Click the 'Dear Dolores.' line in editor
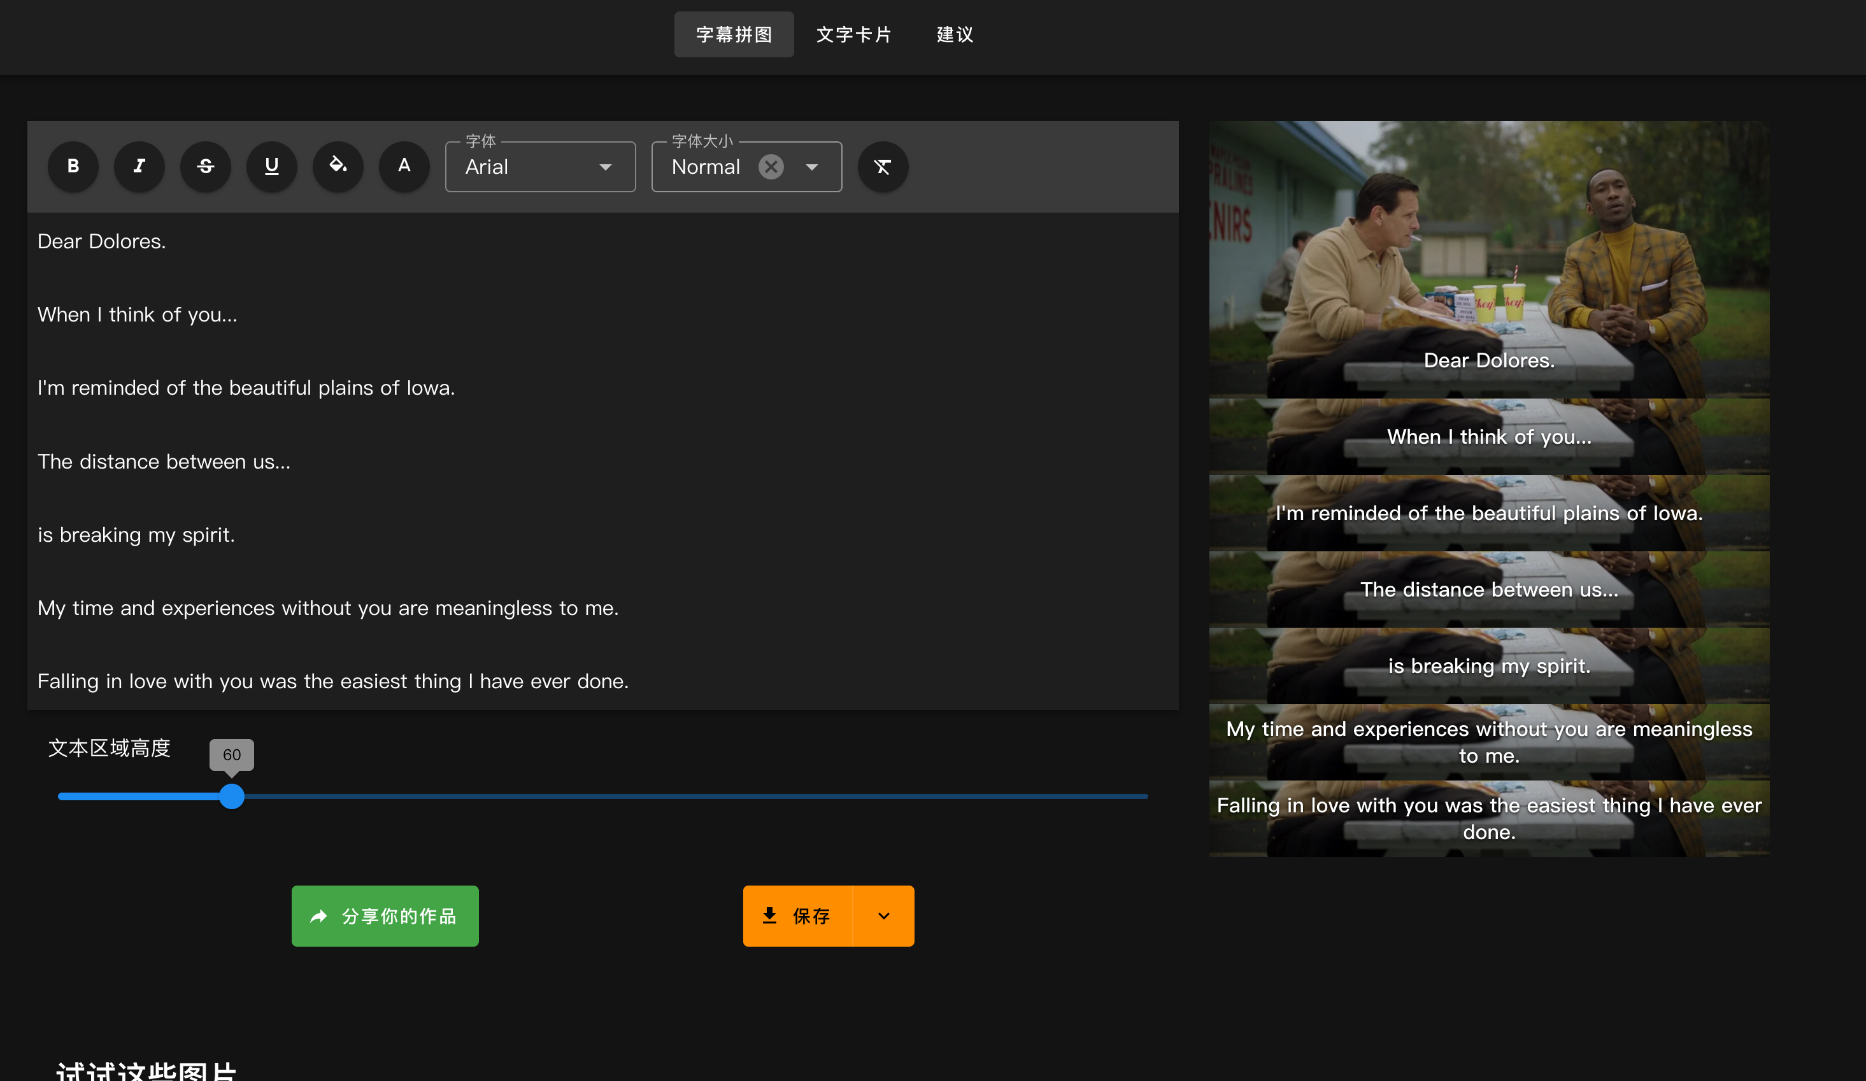The image size is (1866, 1081). [101, 241]
